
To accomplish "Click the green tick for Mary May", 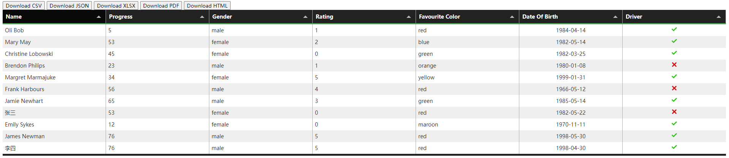I will coord(674,41).
